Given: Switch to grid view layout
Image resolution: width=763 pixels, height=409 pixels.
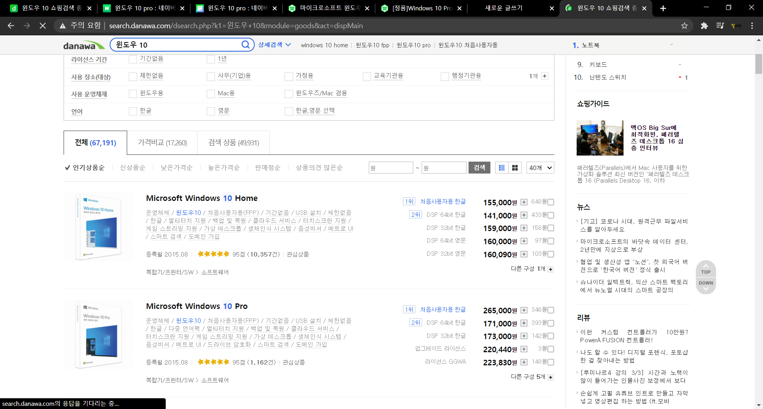Looking at the screenshot, I should 515,168.
